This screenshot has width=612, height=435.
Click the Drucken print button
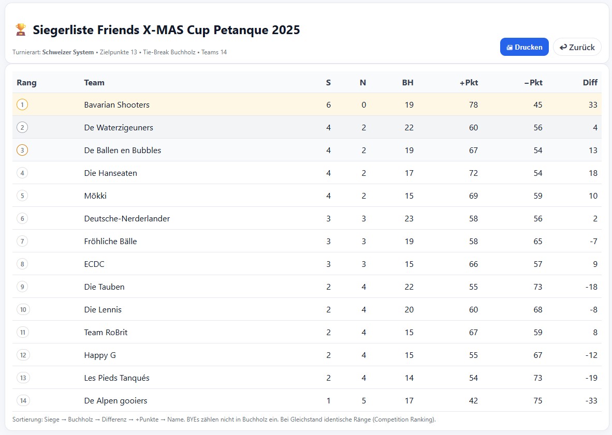coord(524,47)
